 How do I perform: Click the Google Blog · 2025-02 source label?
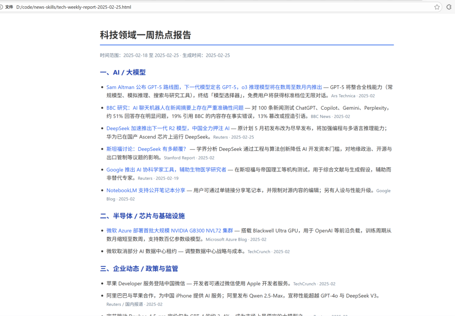tap(248, 195)
